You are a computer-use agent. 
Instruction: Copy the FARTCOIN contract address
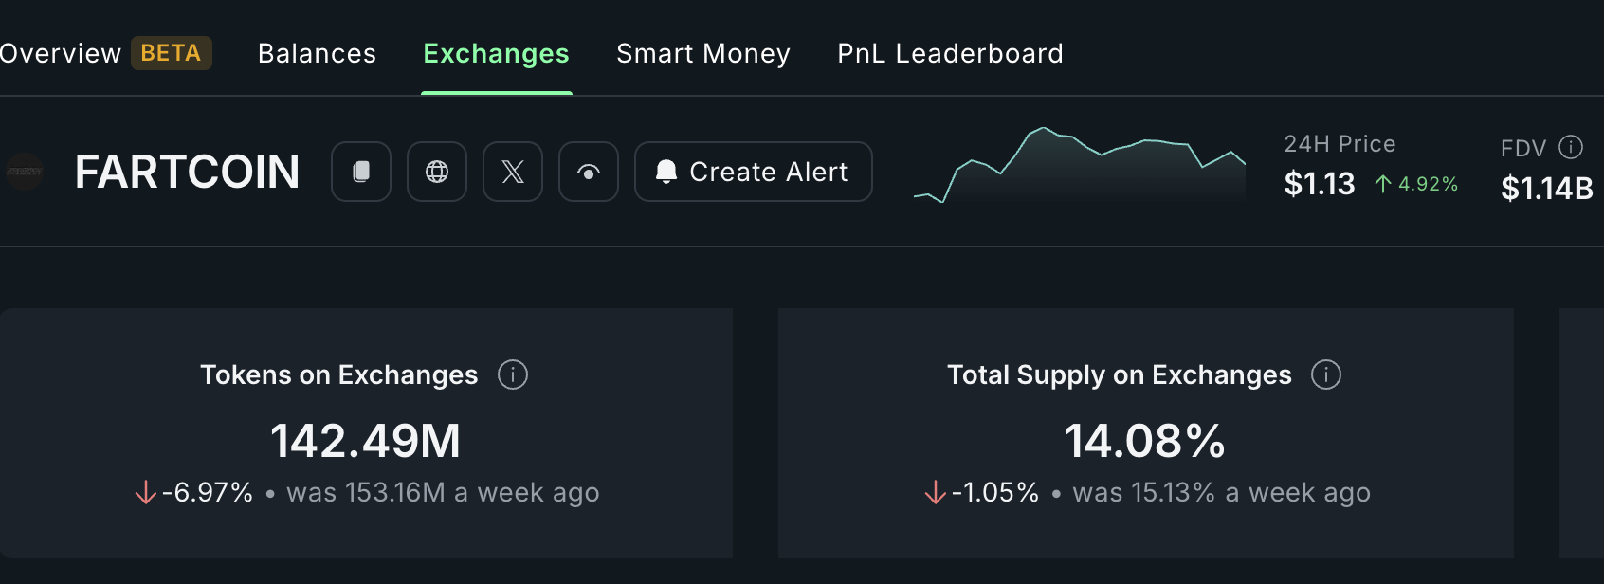point(361,172)
